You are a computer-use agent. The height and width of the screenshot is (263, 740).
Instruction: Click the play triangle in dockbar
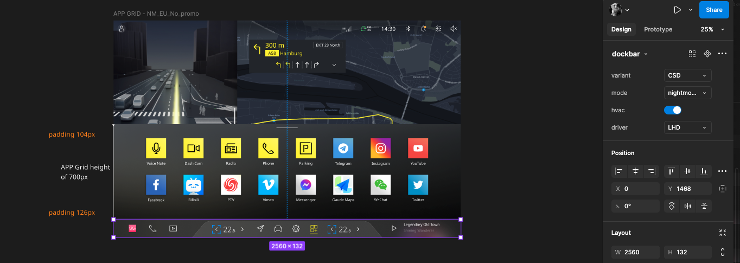(394, 229)
